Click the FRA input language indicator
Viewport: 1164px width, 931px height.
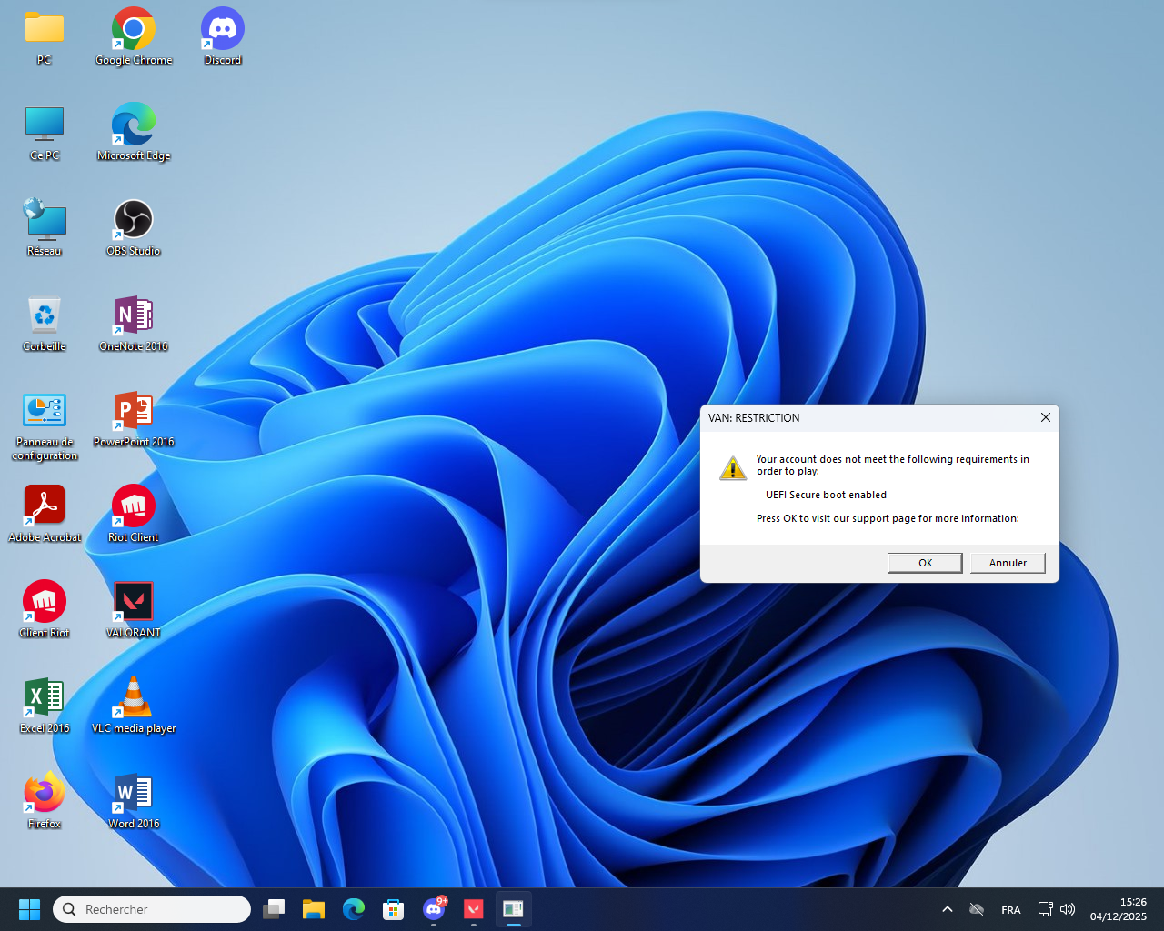(x=1011, y=909)
